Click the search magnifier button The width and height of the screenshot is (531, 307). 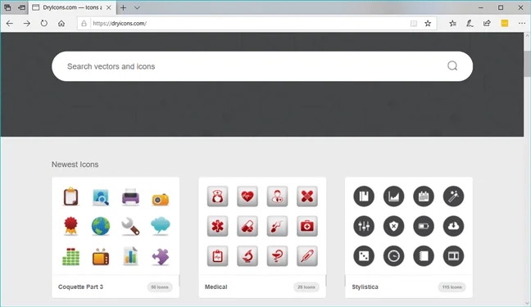point(452,65)
